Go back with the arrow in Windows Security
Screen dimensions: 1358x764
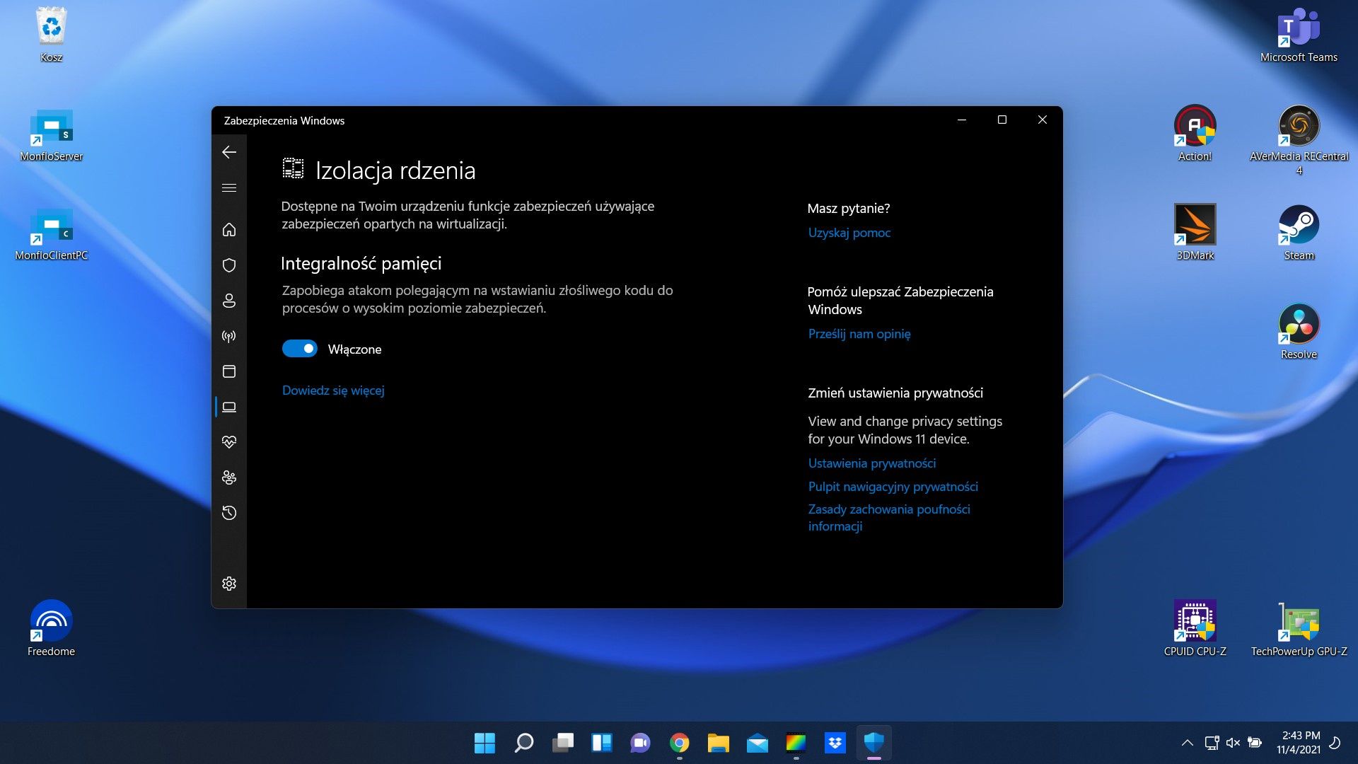229,152
